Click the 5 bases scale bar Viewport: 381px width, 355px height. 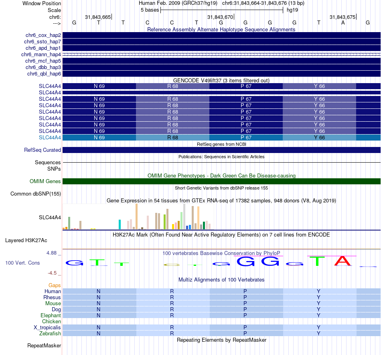[222, 10]
